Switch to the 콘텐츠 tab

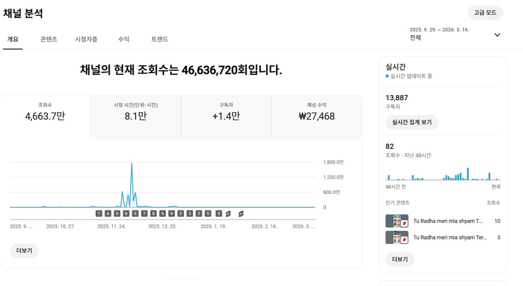pos(49,39)
